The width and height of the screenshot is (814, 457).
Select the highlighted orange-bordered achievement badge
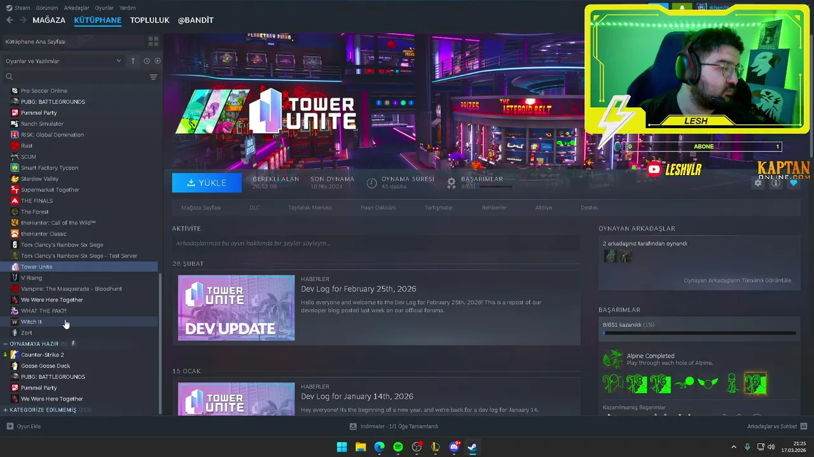(755, 383)
